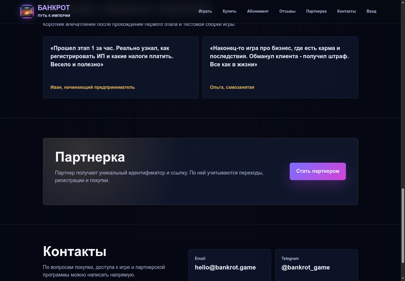
Task: Click the hello@bankrot.game email address
Action: 225,268
